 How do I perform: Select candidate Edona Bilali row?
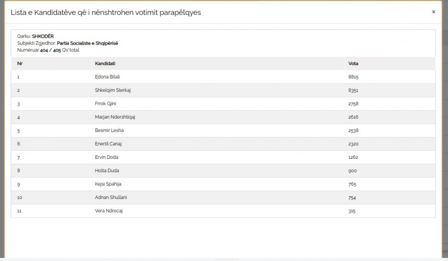[x=223, y=77]
